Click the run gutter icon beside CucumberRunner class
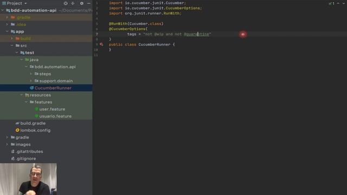347x195 pixels. [x=101, y=44]
